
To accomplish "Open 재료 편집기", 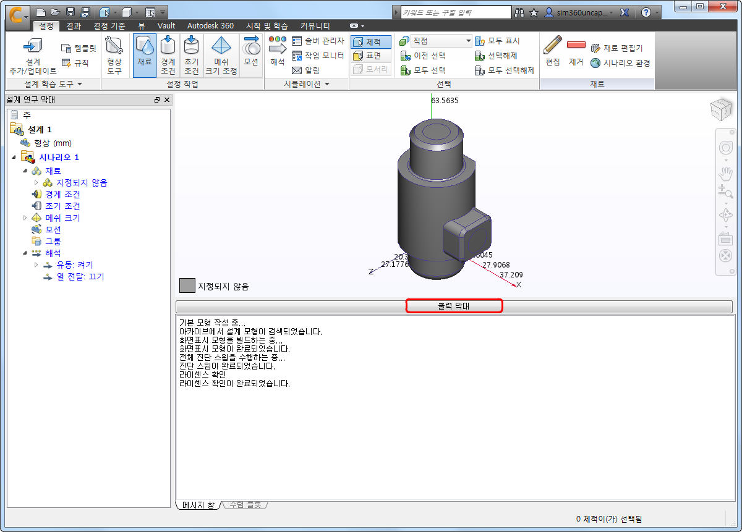I will click(617, 48).
